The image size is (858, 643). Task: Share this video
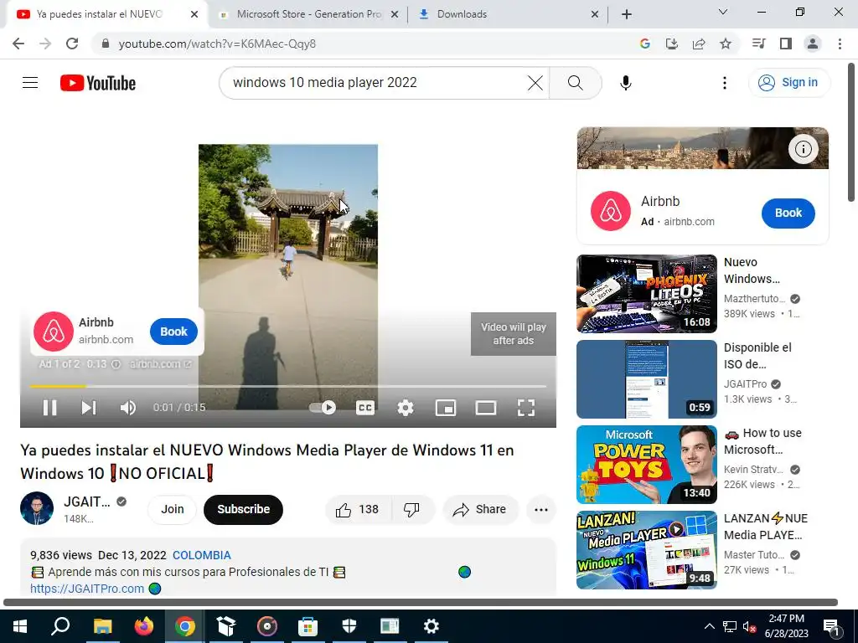[x=480, y=510]
